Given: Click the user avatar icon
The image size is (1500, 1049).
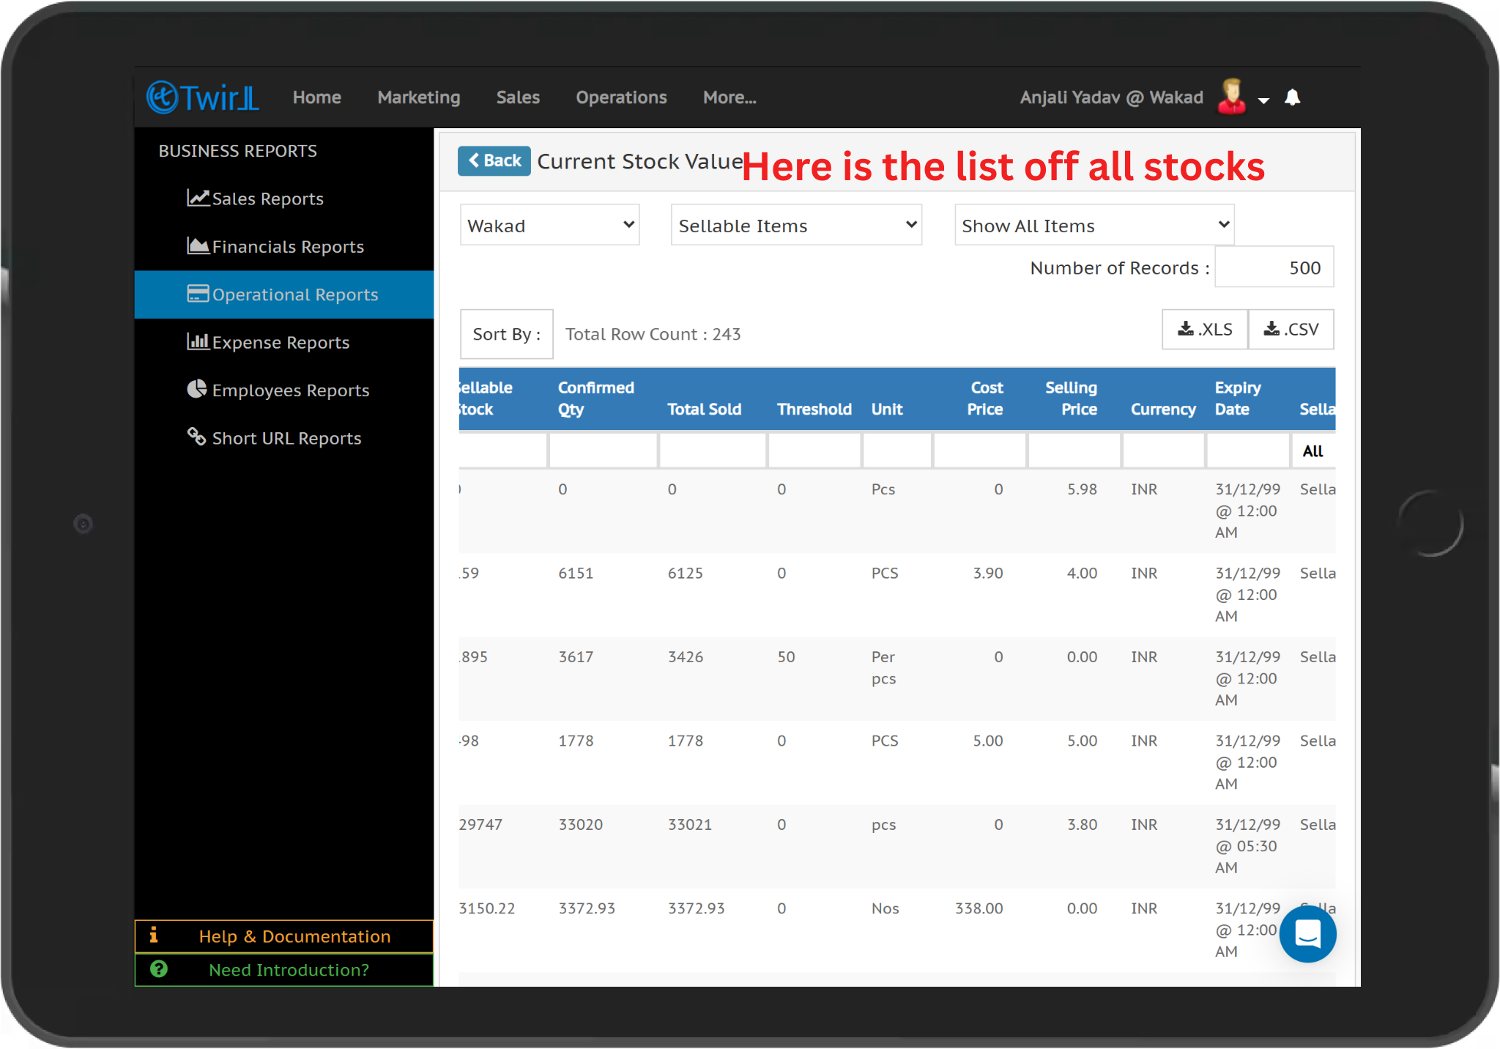Looking at the screenshot, I should (1232, 97).
